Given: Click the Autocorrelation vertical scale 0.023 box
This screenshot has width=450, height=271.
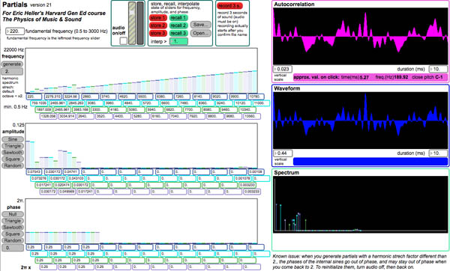Looking at the screenshot, I should click(x=283, y=69).
